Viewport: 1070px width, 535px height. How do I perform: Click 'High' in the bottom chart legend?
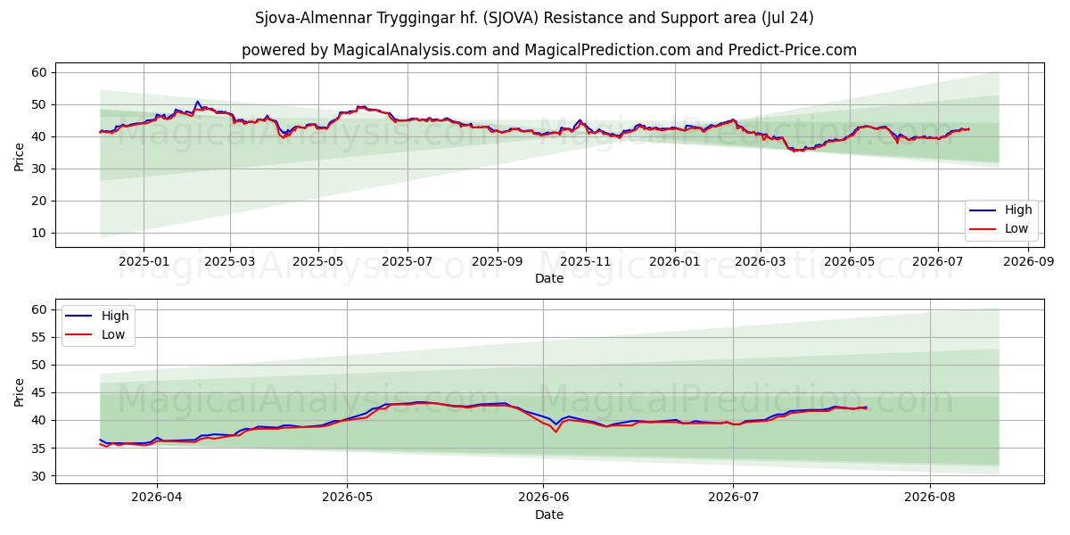coord(115,316)
